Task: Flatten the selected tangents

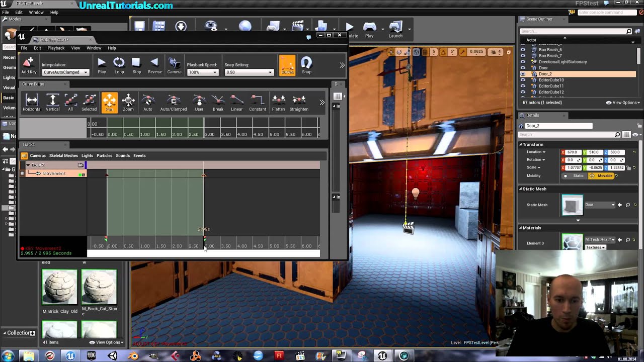Action: (278, 103)
